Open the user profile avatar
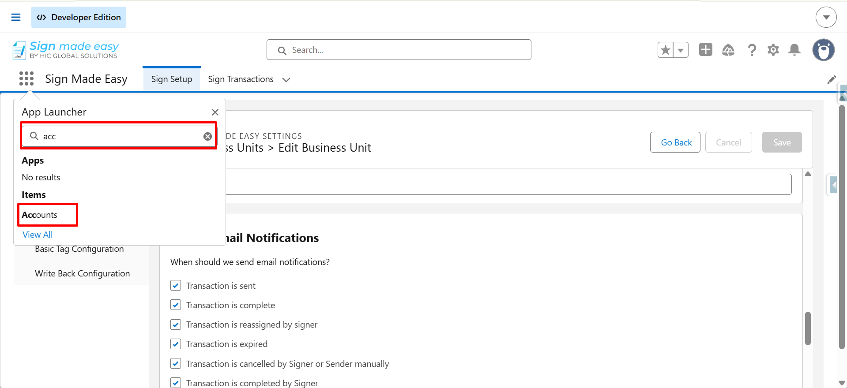Image resolution: width=847 pixels, height=388 pixels. click(824, 50)
